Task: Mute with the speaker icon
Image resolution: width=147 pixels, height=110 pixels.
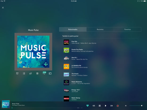Action: 126,106
